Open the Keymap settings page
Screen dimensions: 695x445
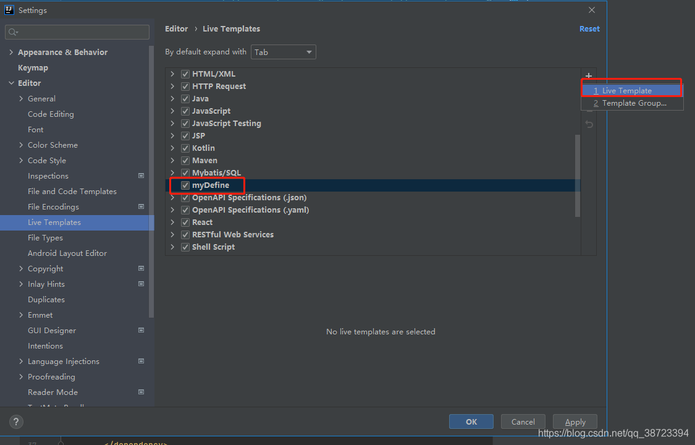[33, 68]
